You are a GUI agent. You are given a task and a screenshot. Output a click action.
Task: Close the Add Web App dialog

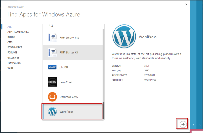click(186, 4)
